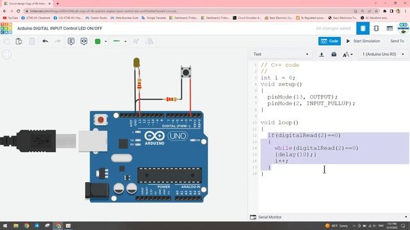Open the Google Translate bookmark
Viewport: 410px width, 230px height.
point(154,18)
